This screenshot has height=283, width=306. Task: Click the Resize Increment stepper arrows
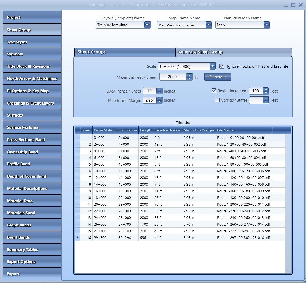[x=266, y=91]
